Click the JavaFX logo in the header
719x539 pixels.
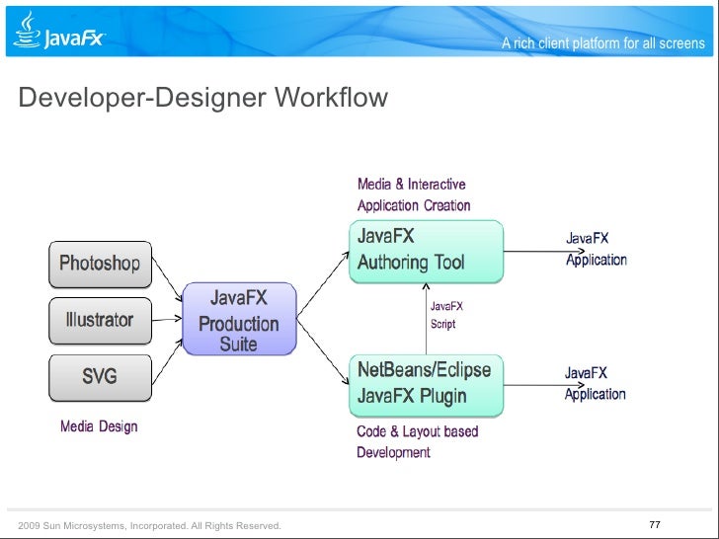pos(59,31)
